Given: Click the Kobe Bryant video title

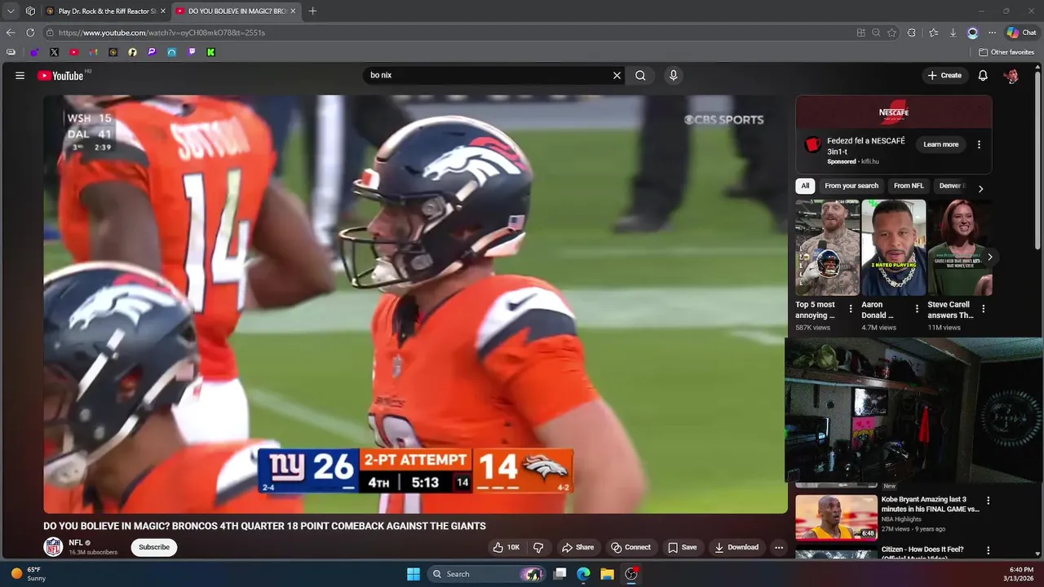Looking at the screenshot, I should coord(930,504).
